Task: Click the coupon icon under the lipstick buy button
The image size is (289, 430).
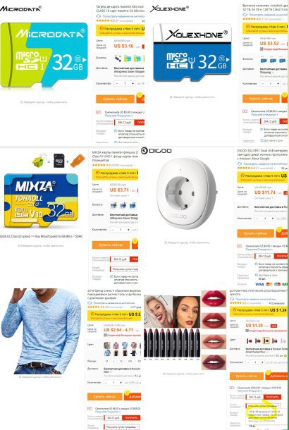Action: click(232, 388)
